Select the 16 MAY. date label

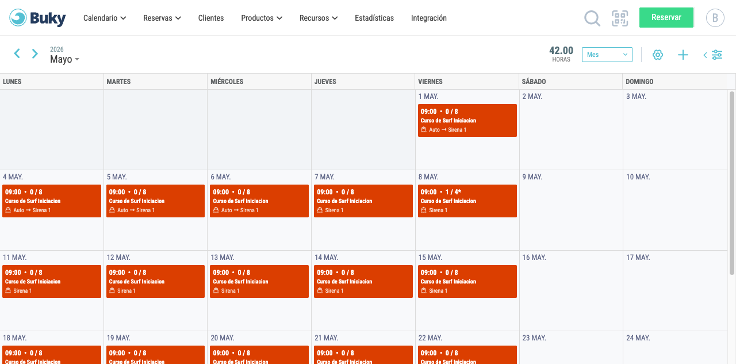point(534,258)
